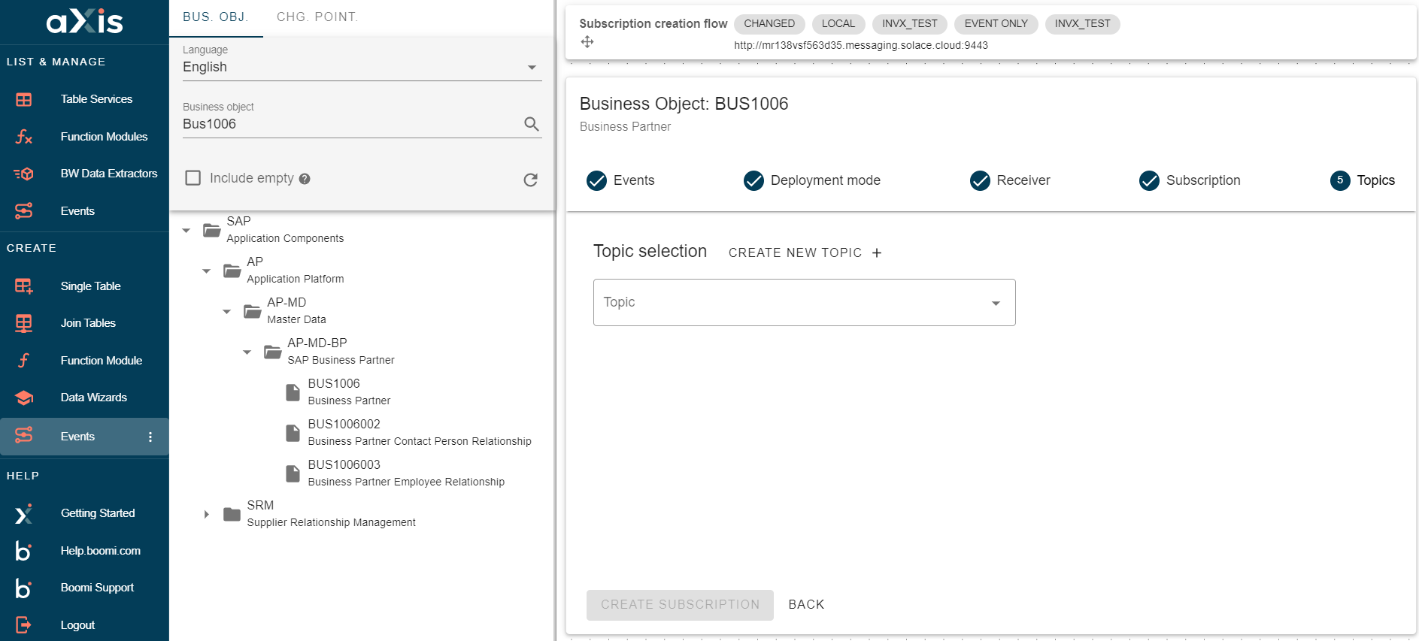
Task: Open Function Modules via its fx icon
Action: (x=24, y=137)
